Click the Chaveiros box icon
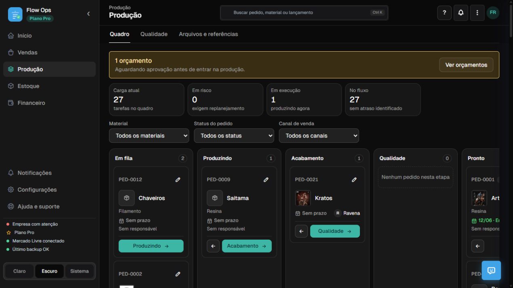Viewport: 513px width, 288px height. (x=126, y=198)
